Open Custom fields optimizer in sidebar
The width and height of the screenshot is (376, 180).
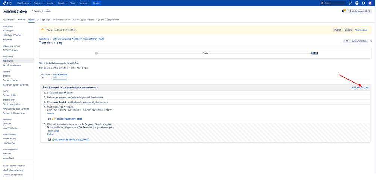pos(14,113)
